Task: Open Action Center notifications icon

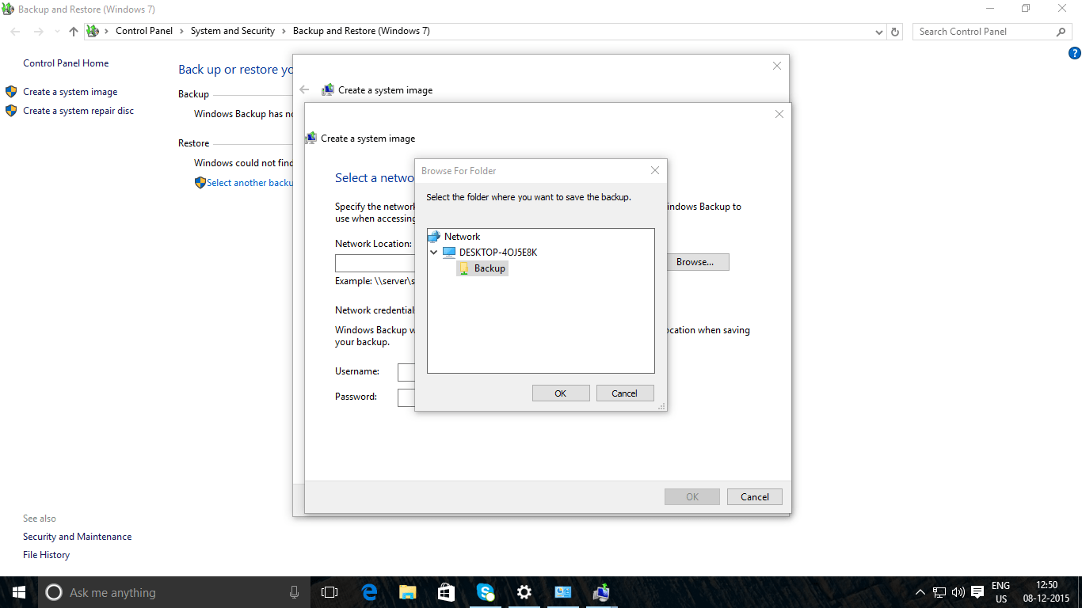Action: click(x=977, y=592)
